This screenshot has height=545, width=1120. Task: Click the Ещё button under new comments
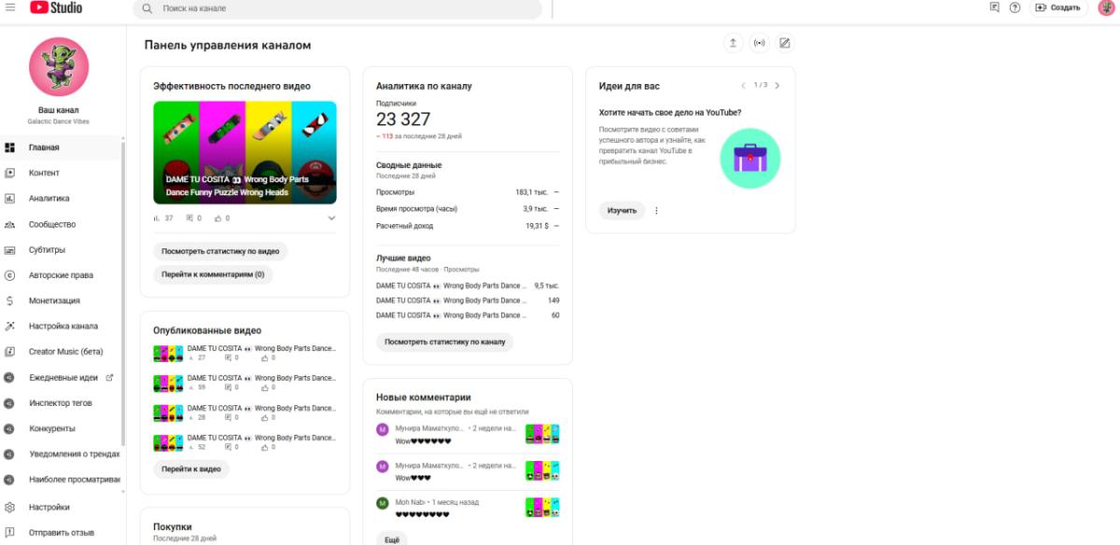pos(392,539)
